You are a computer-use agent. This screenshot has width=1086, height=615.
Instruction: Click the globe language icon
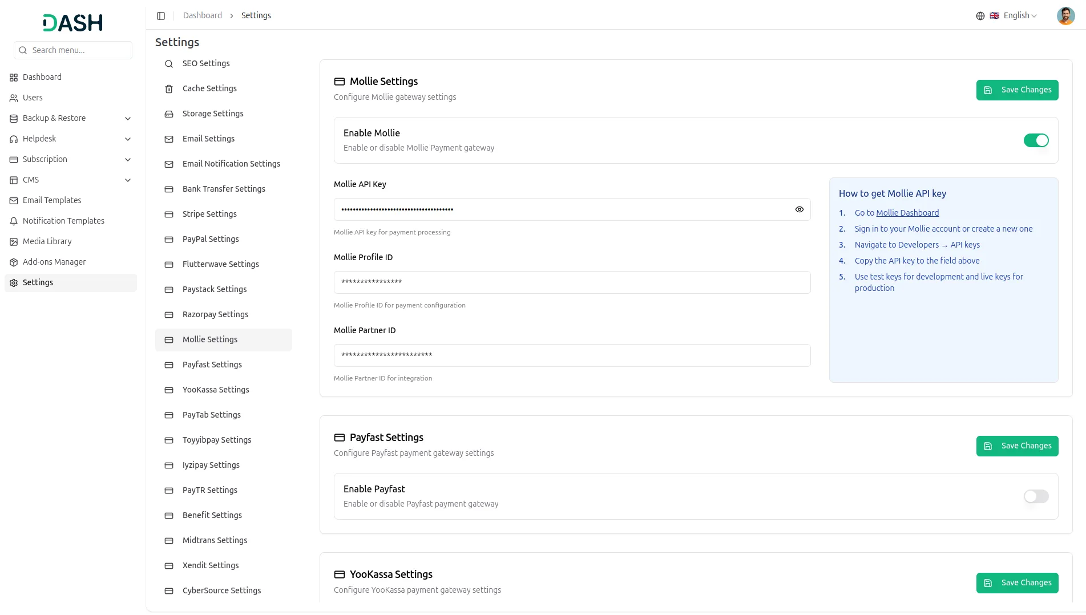click(980, 16)
